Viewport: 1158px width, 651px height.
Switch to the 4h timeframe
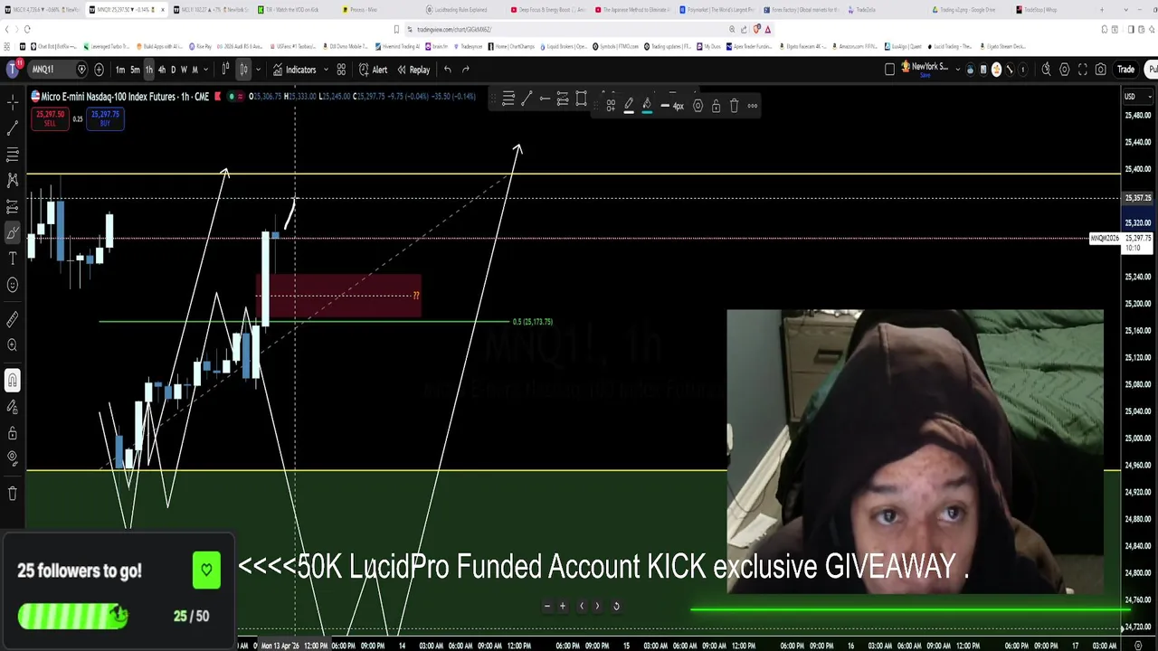coord(162,70)
